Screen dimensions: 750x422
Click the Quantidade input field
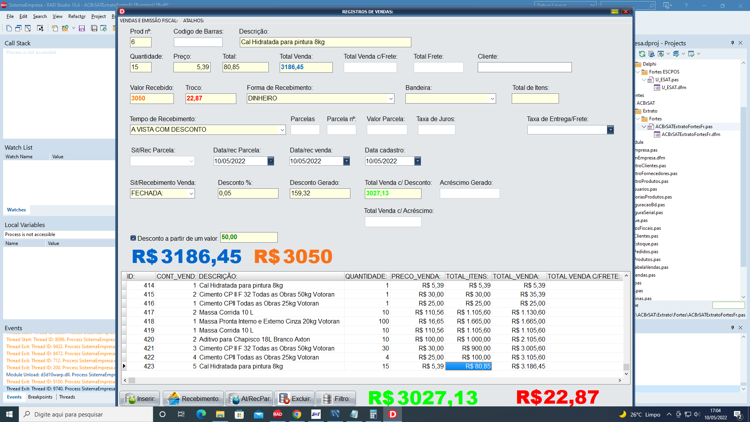141,67
